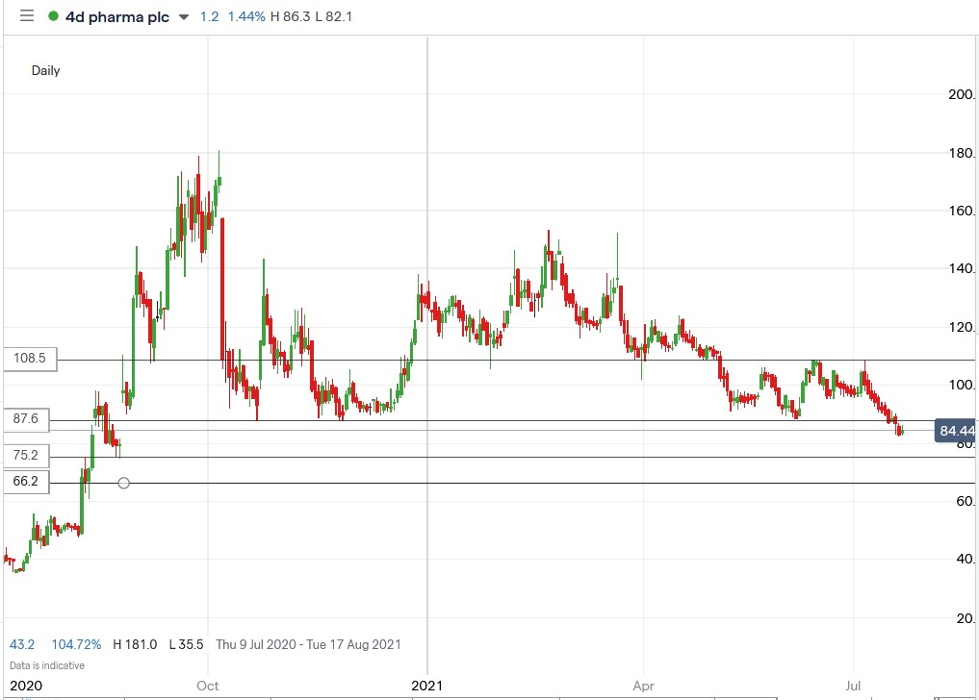Viewport: 979px width, 700px height.
Task: Select the 2021 label on the time axis
Action: [x=427, y=686]
